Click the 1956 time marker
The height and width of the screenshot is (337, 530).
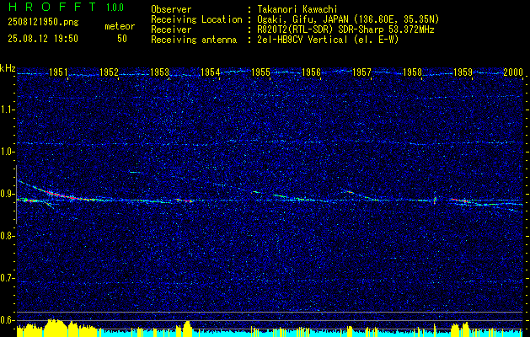coord(311,72)
